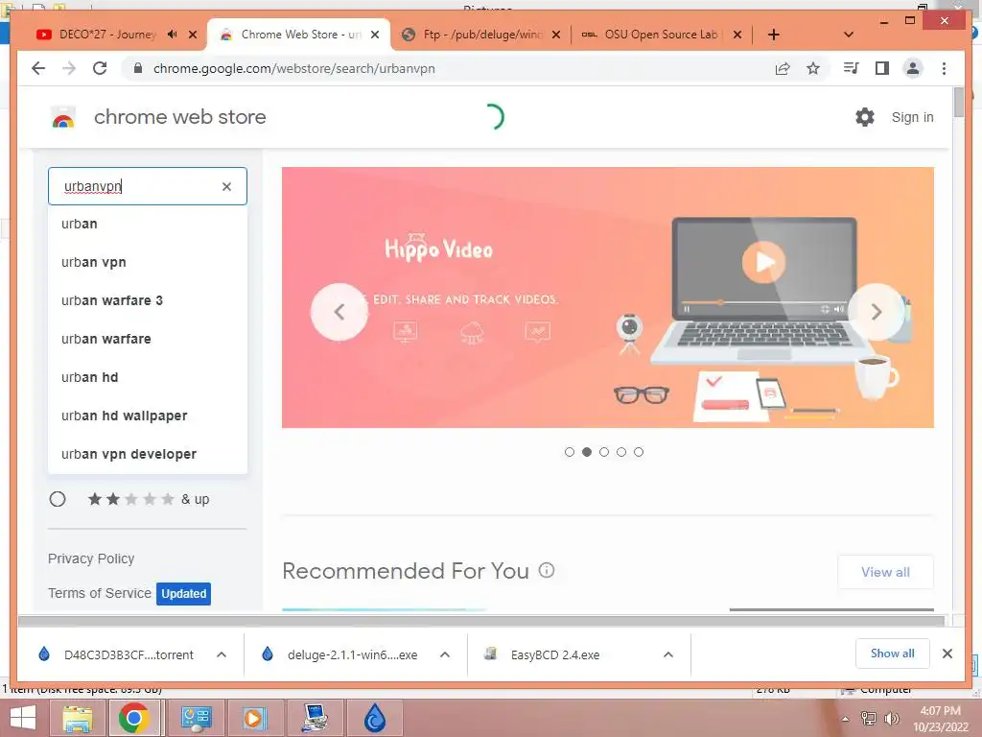Click the Chrome Web Store rainbow logo
This screenshot has width=982, height=737.
point(63,117)
